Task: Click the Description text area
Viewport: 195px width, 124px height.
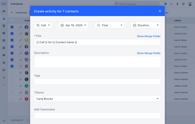Action: pyautogui.click(x=97, y=62)
